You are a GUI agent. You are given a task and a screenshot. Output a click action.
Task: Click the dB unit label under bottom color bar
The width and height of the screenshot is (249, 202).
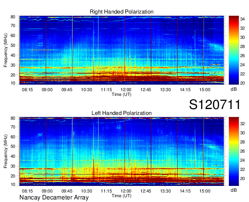pyautogui.click(x=234, y=190)
